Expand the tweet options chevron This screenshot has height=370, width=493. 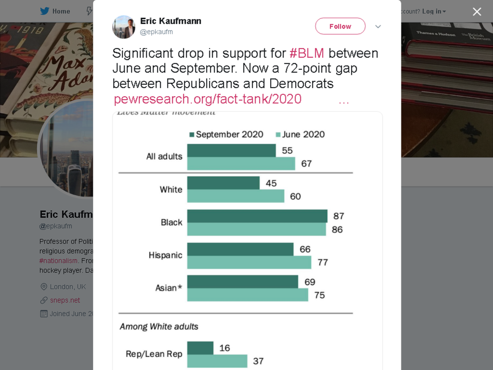click(378, 26)
